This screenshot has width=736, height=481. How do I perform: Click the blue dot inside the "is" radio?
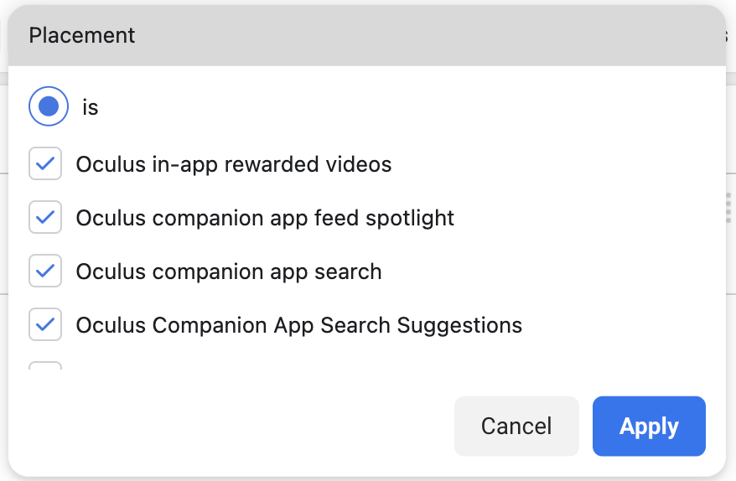coord(49,106)
